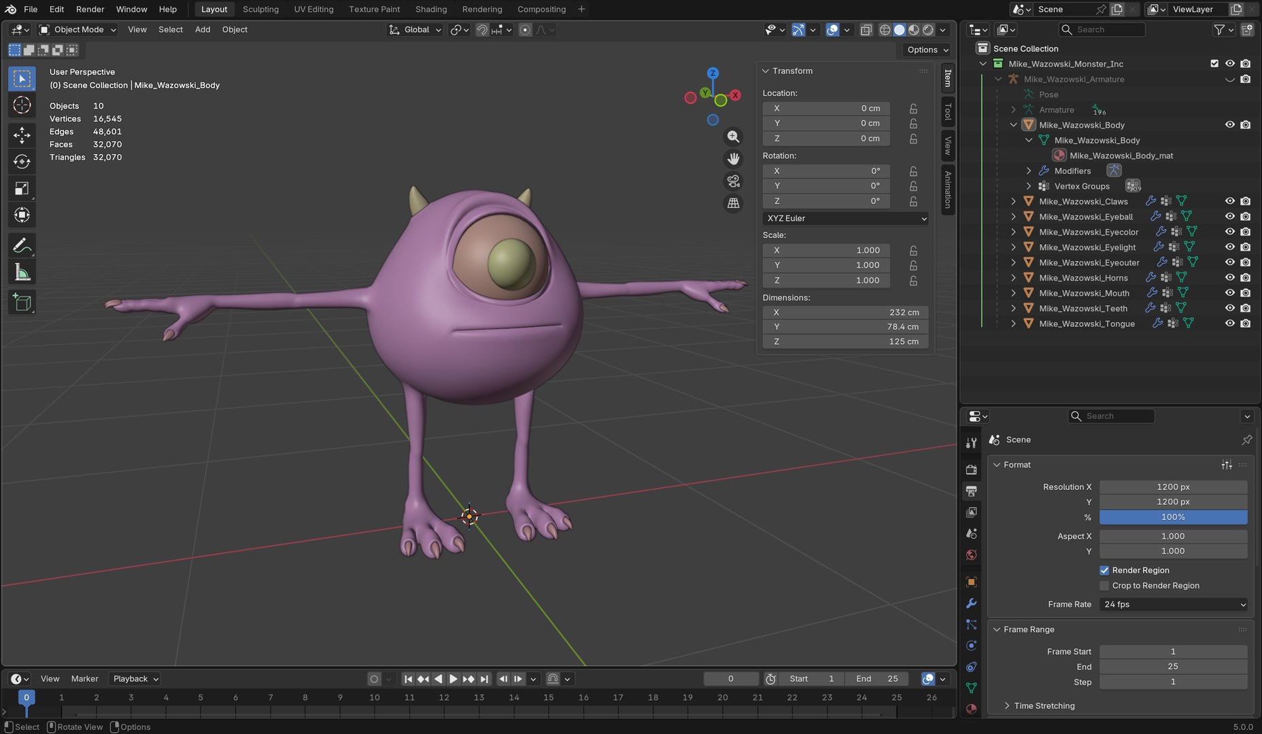
Task: Pin the Scene properties panel
Action: 1246,440
